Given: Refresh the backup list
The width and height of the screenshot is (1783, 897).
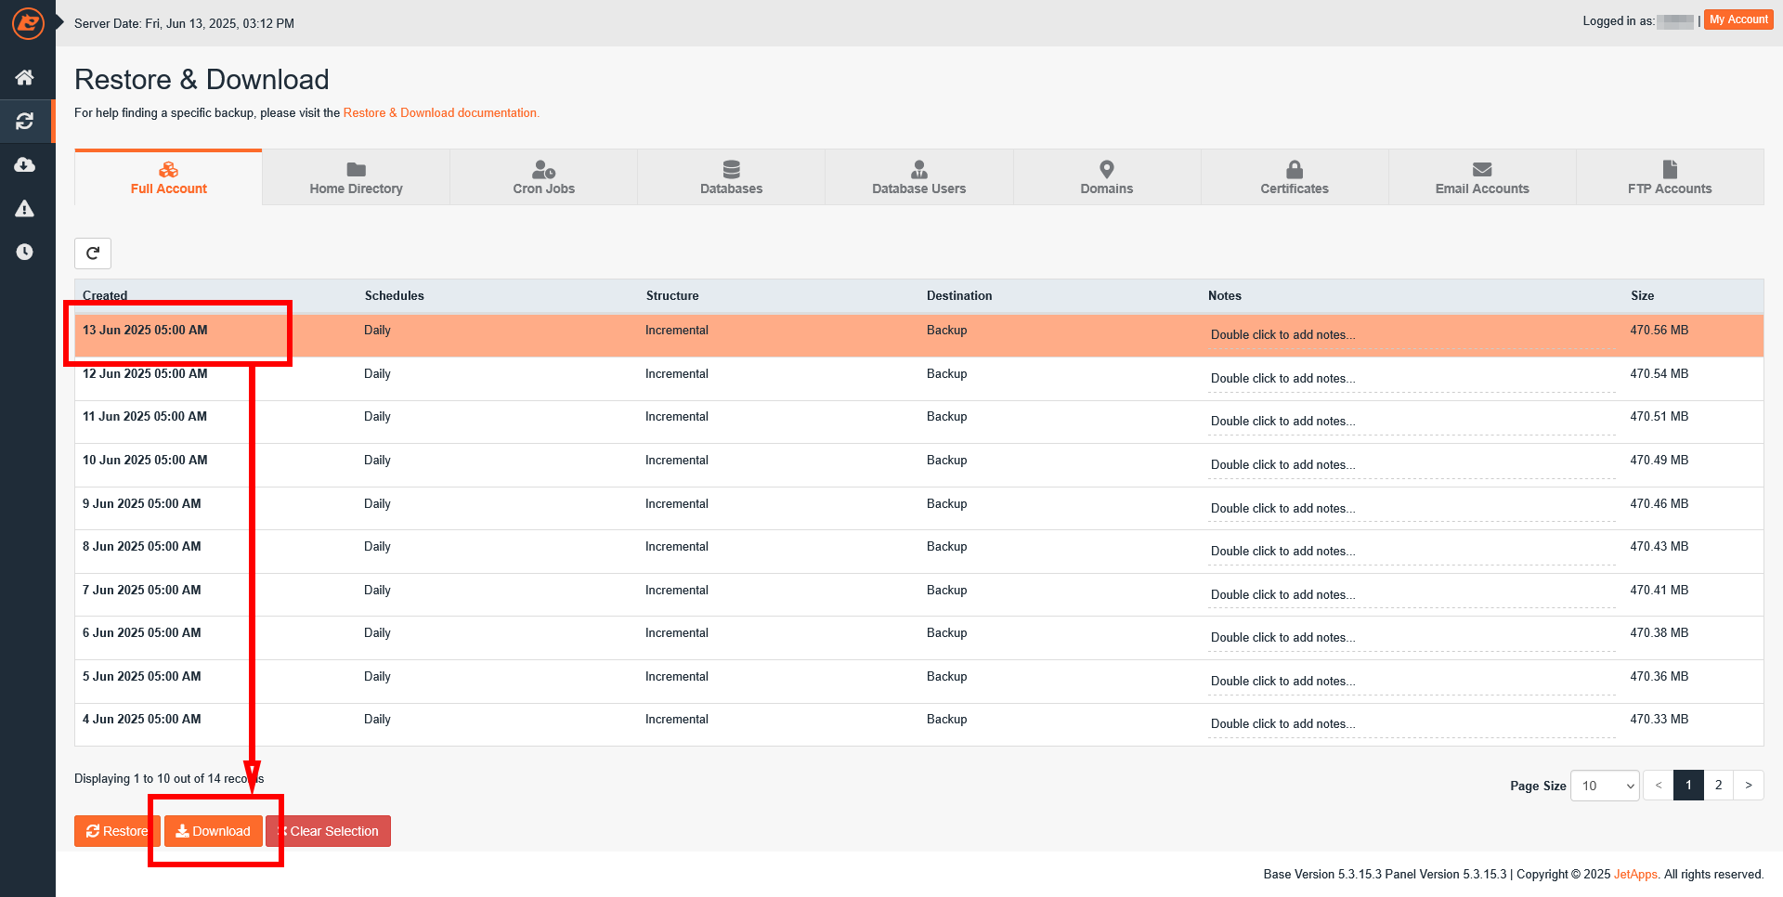Looking at the screenshot, I should pyautogui.click(x=93, y=253).
